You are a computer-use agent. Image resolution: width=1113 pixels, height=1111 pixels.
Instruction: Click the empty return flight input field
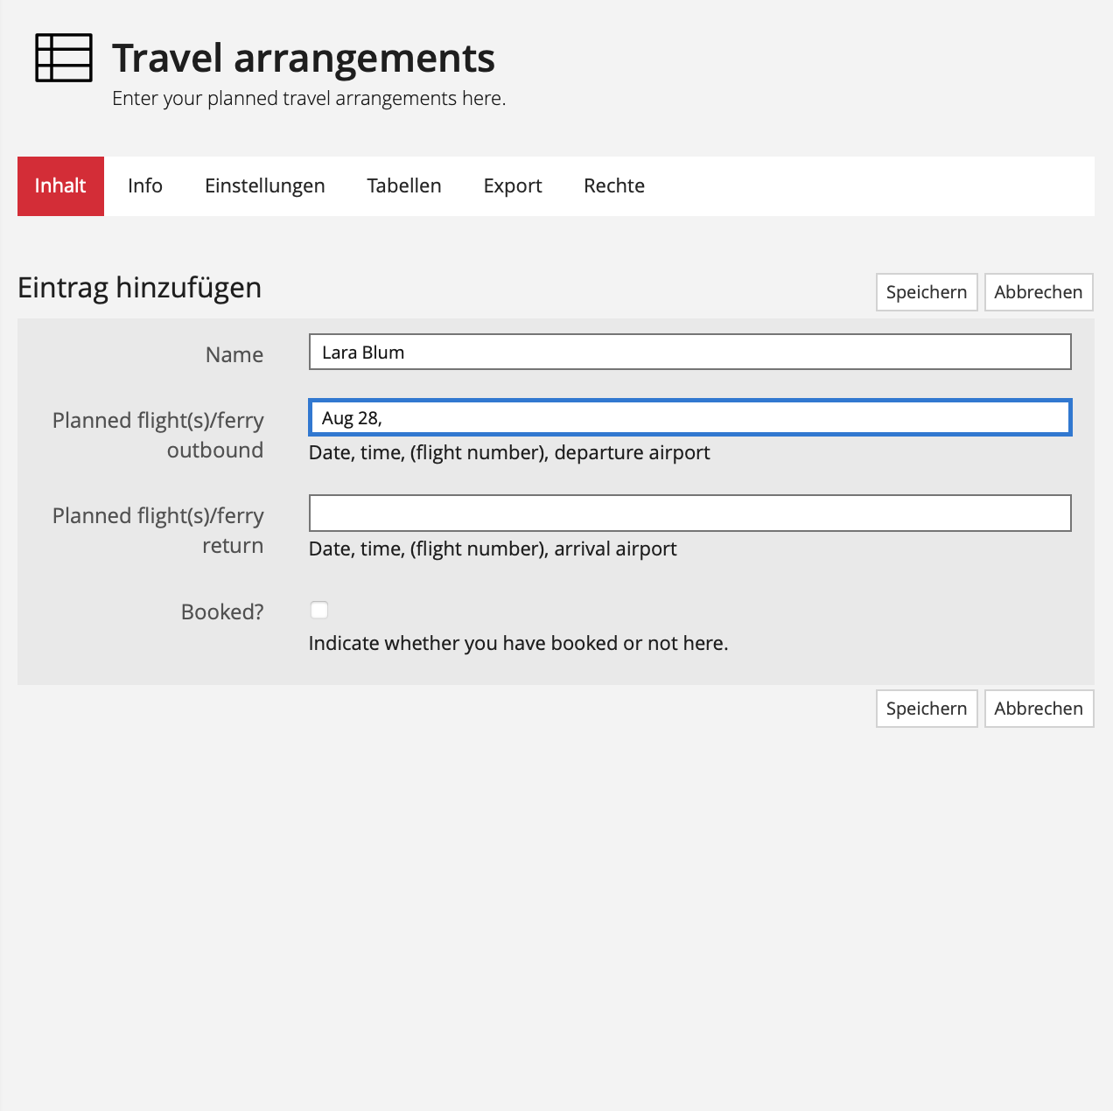click(x=689, y=514)
